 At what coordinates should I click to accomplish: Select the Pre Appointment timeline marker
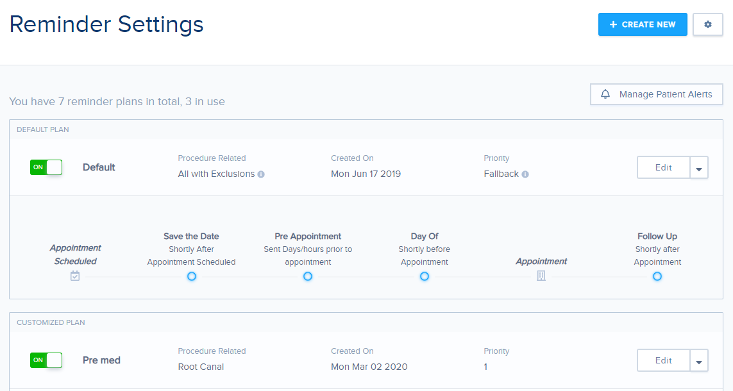[x=308, y=276]
